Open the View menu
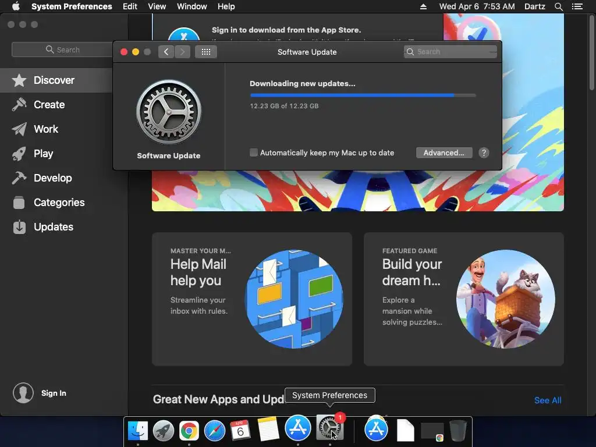The image size is (596, 447). (157, 6)
